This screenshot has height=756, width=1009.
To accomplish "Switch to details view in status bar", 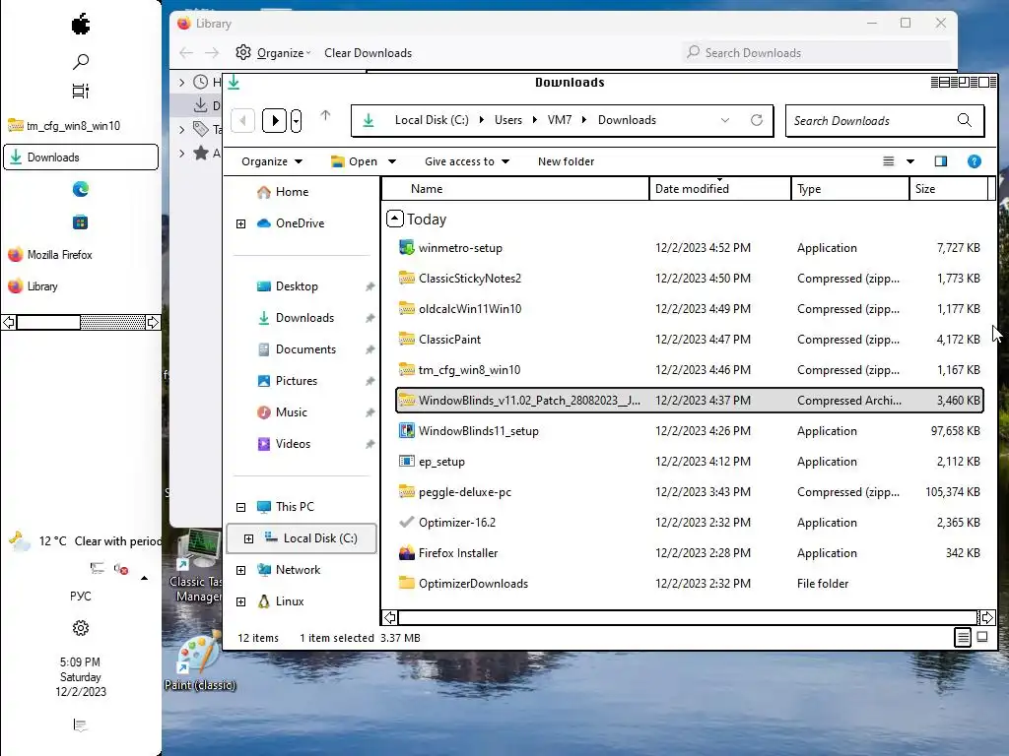I will (963, 637).
